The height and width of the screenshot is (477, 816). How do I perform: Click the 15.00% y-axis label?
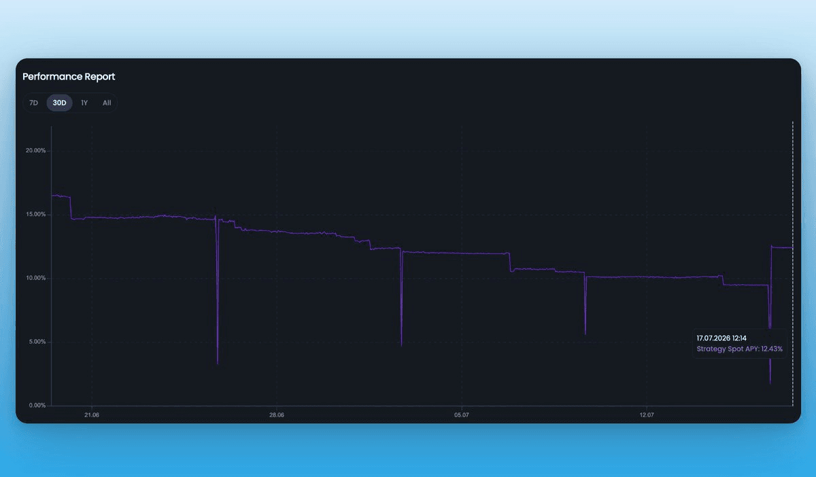point(35,215)
